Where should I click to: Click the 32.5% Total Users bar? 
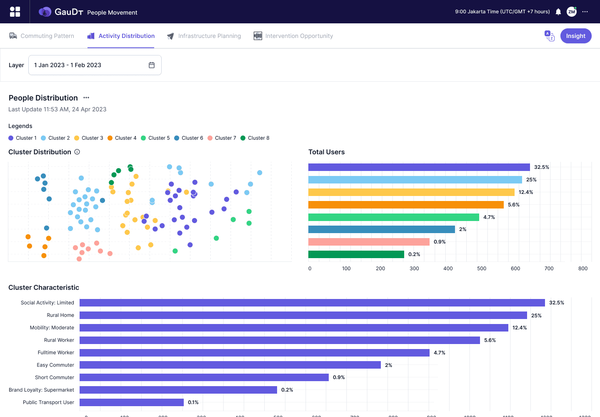click(x=419, y=167)
